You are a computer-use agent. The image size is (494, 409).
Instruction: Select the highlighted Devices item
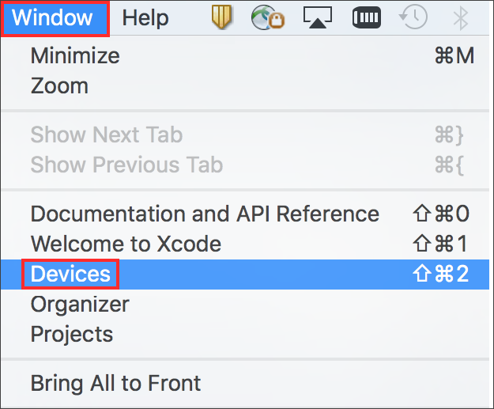[245, 274]
